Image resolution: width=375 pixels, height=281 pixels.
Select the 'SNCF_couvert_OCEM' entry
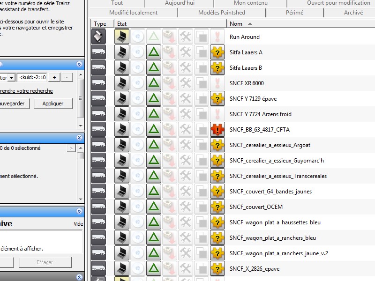point(256,207)
